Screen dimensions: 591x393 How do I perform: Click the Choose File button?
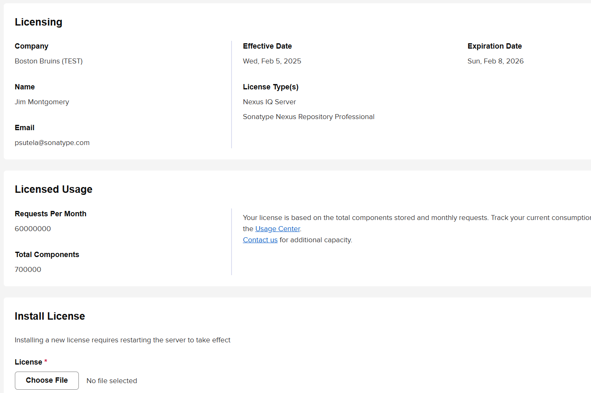click(x=47, y=380)
